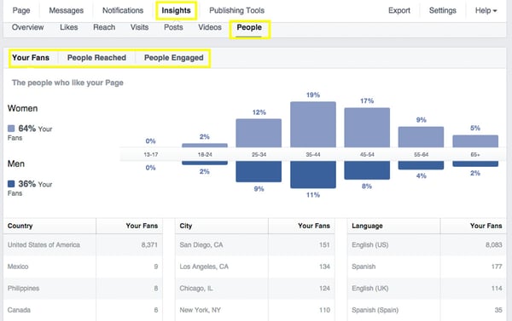
Task: Click the Women legend color swatch
Action: pos(11,129)
